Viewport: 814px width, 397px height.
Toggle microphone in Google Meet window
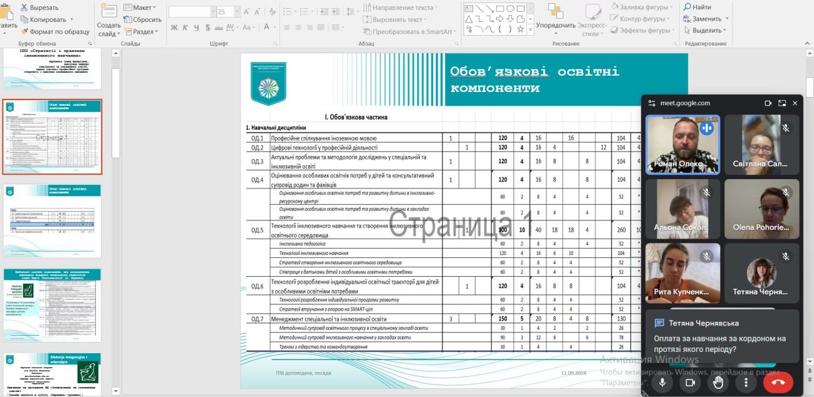point(662,381)
